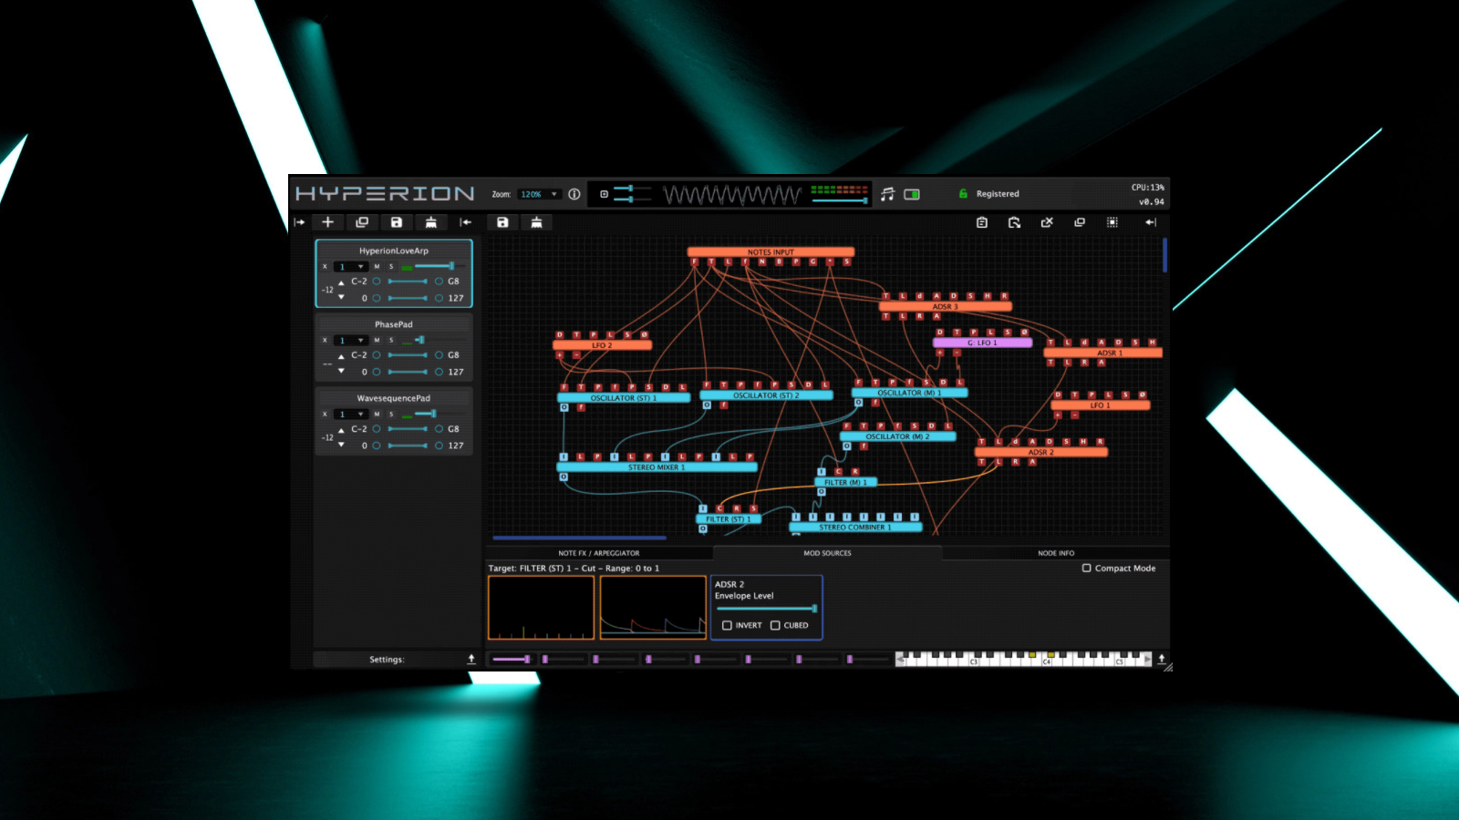
Task: Check the INVERT box for ADSR 2
Action: tap(727, 625)
